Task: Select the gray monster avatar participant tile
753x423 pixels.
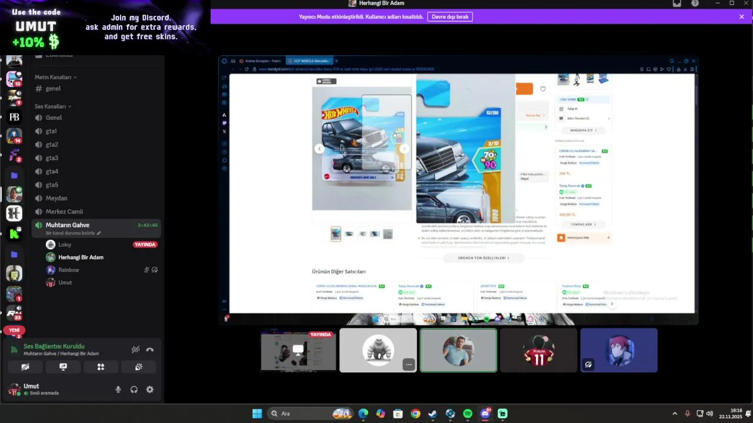Action: 378,350
